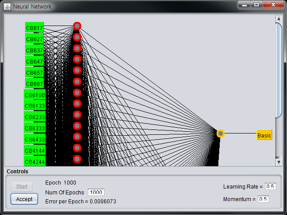The width and height of the screenshot is (287, 215).
Task: Click the scrollbar up arrow
Action: (278, 19)
